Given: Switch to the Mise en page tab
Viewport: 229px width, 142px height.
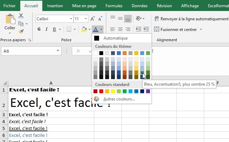Looking at the screenshot, I should (84, 6).
